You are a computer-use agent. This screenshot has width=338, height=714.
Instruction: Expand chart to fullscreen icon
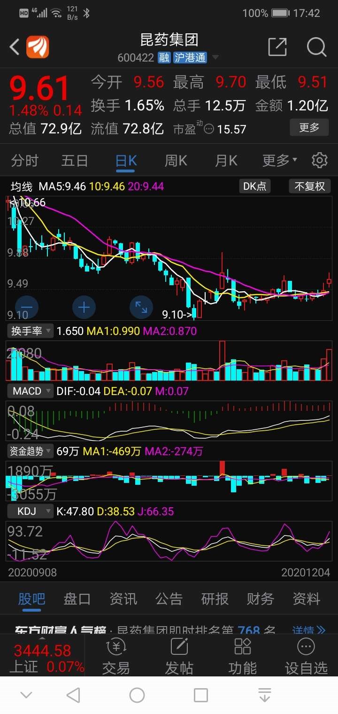coord(141,308)
